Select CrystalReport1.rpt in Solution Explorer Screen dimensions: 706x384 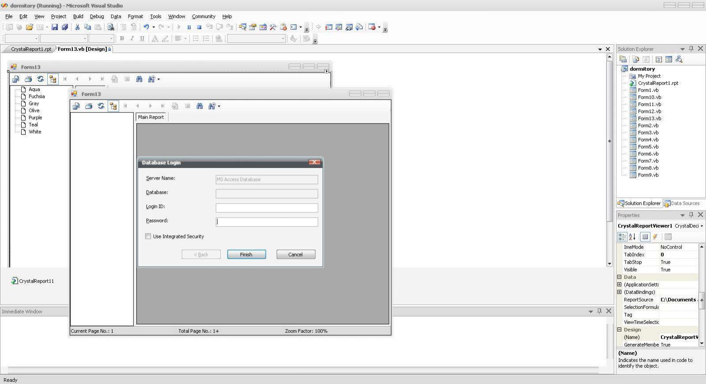[657, 83]
